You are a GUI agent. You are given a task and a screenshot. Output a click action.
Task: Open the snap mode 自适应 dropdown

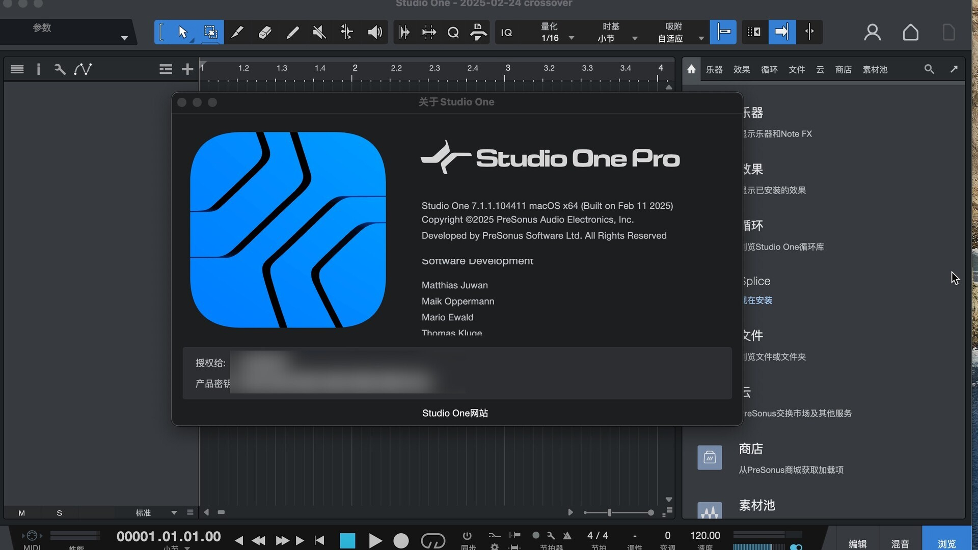click(702, 37)
